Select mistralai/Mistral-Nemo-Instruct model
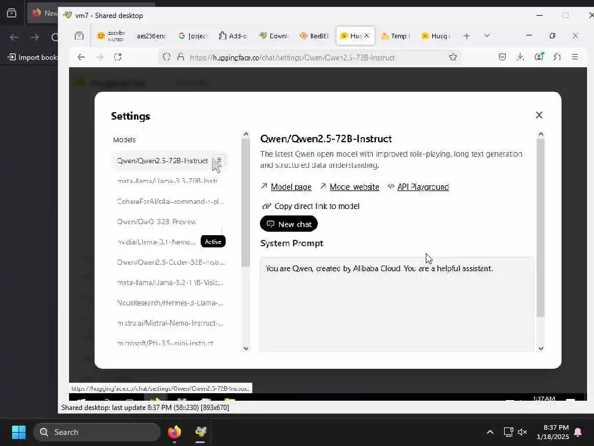Screen dimensions: 594x446 click(x=170, y=323)
